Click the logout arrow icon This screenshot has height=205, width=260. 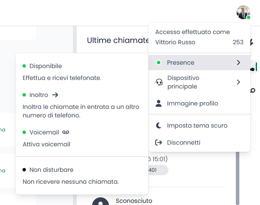coord(159,142)
